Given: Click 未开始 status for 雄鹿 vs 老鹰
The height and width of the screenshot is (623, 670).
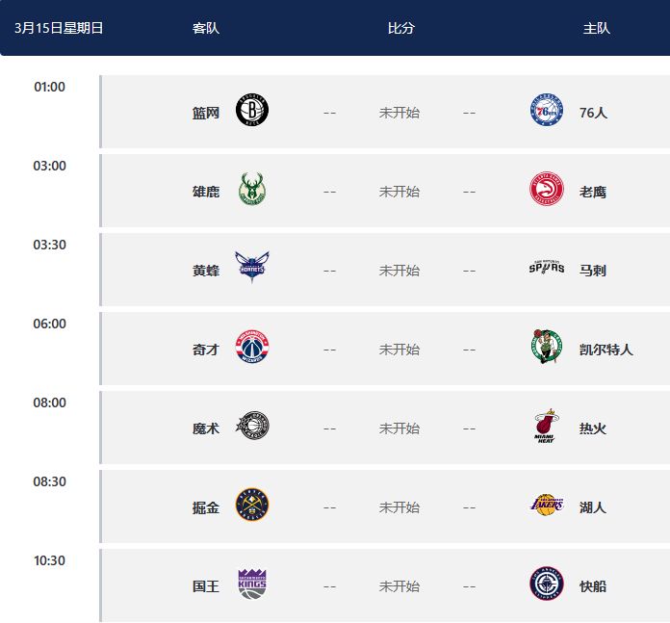Looking at the screenshot, I should point(399,192).
